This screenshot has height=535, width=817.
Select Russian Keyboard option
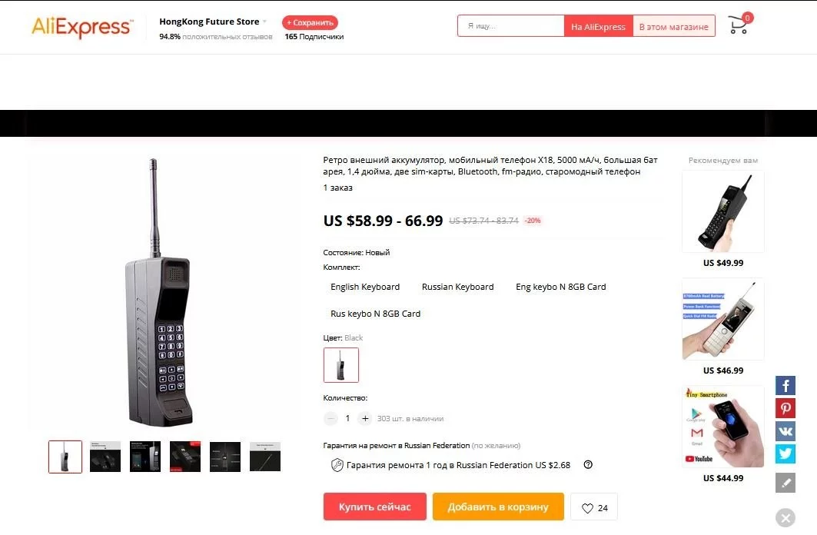coord(457,287)
